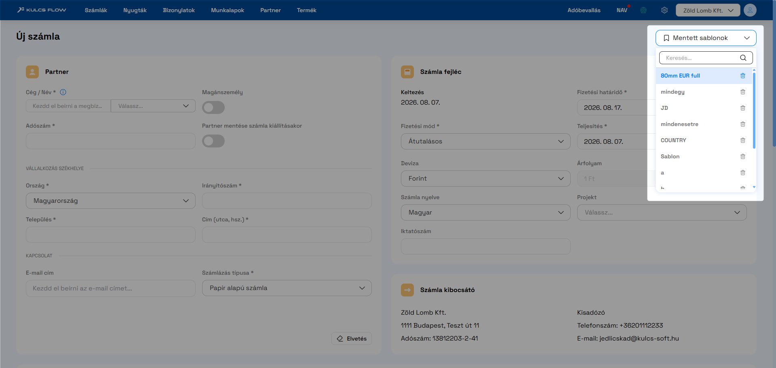Open the Termék menu
This screenshot has width=776, height=368.
[307, 10]
